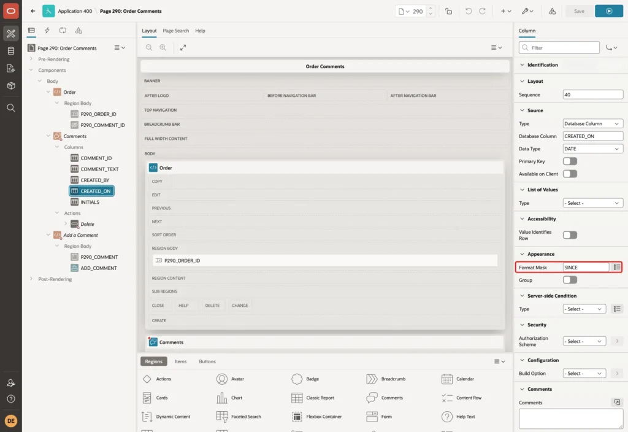Screen dimensions: 628x432
Task: Open the Create plus menu
Action: tap(506, 11)
